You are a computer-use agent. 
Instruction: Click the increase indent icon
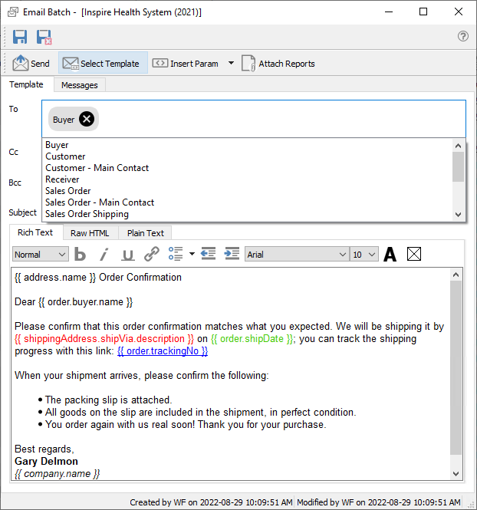pyautogui.click(x=232, y=254)
